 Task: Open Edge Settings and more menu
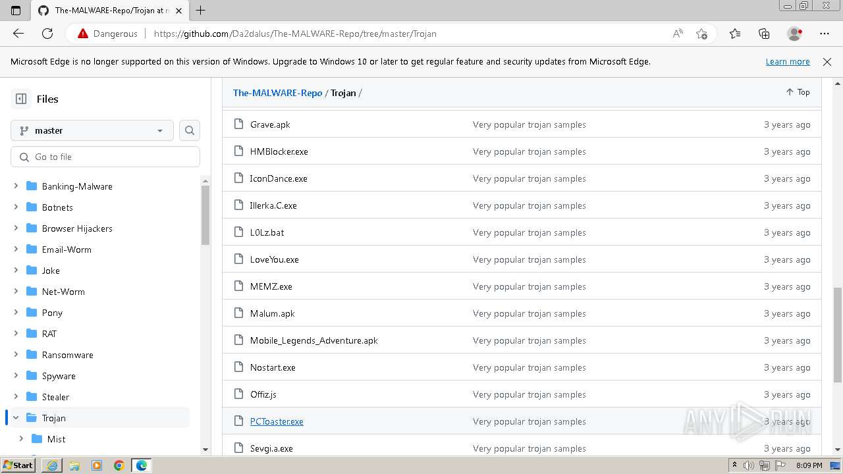[825, 34]
